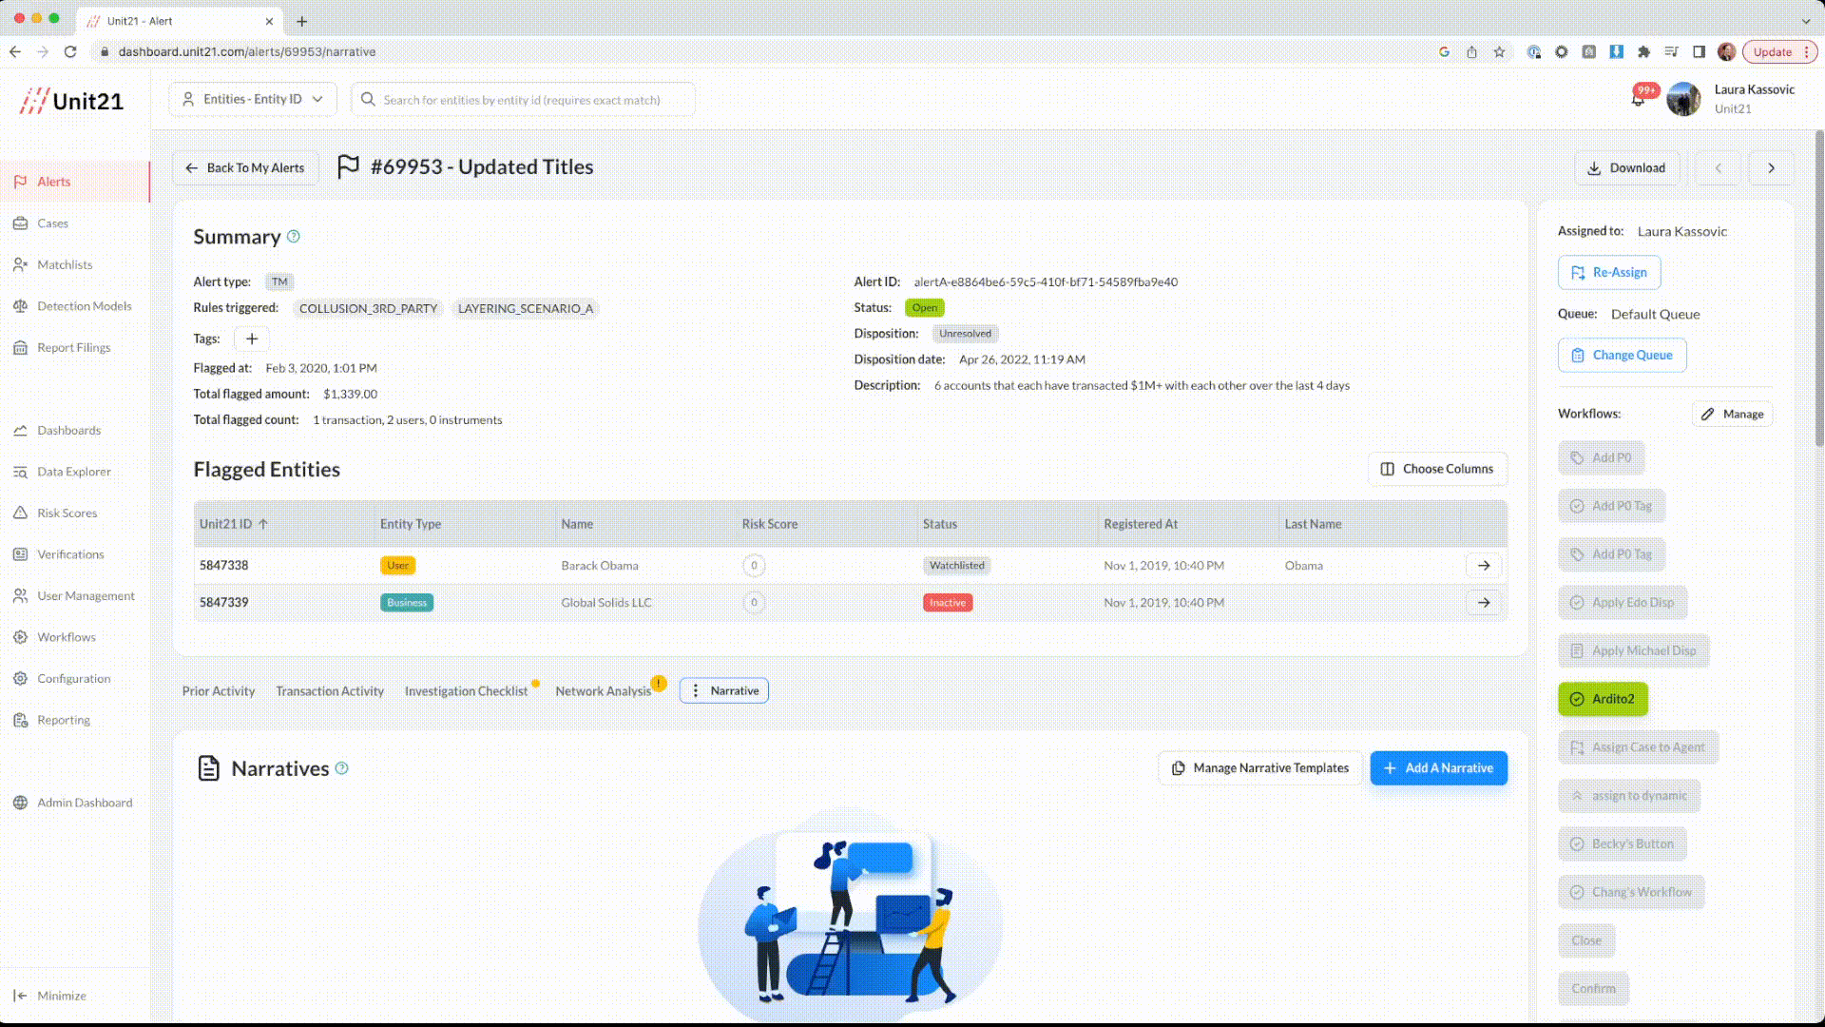Open the Change Queue selector
The height and width of the screenshot is (1027, 1825).
pyautogui.click(x=1622, y=355)
